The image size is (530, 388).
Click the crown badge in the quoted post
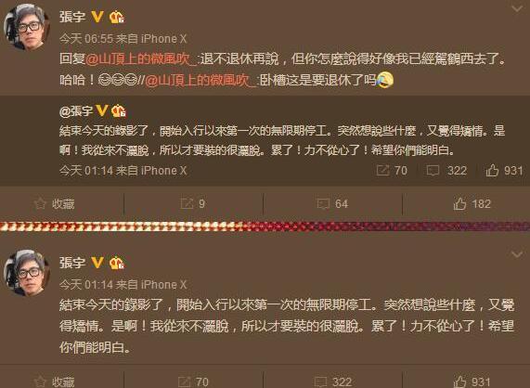(x=118, y=110)
